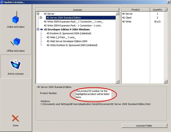Select the Offline Activation icon
Image resolution: width=171 pixels, height=132 pixels.
point(16,42)
